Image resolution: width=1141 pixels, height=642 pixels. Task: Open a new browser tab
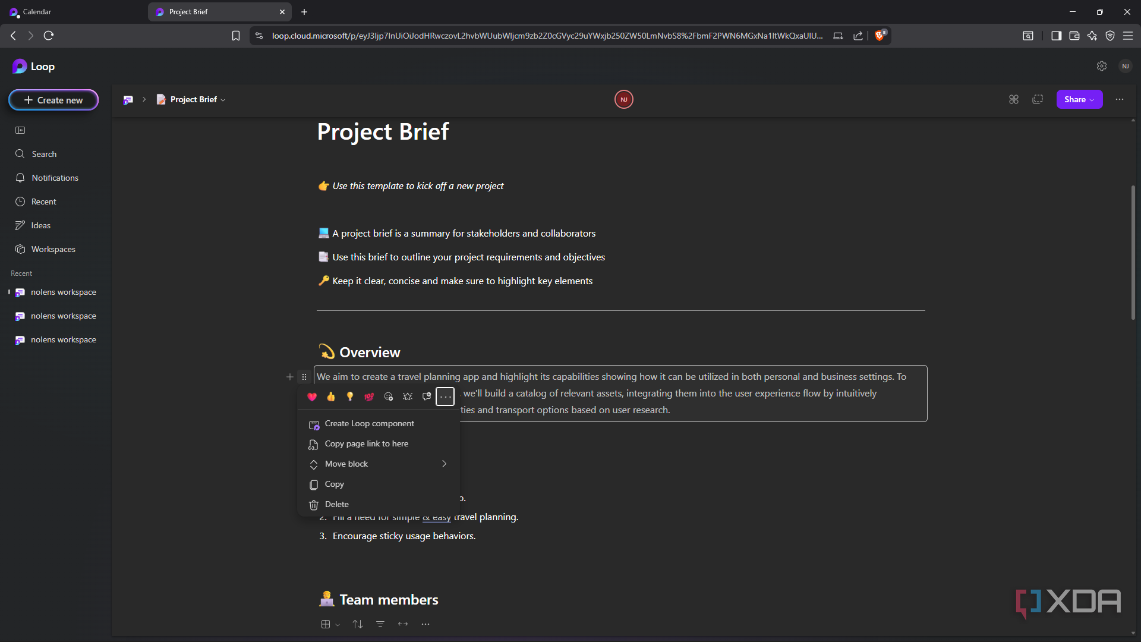(304, 12)
